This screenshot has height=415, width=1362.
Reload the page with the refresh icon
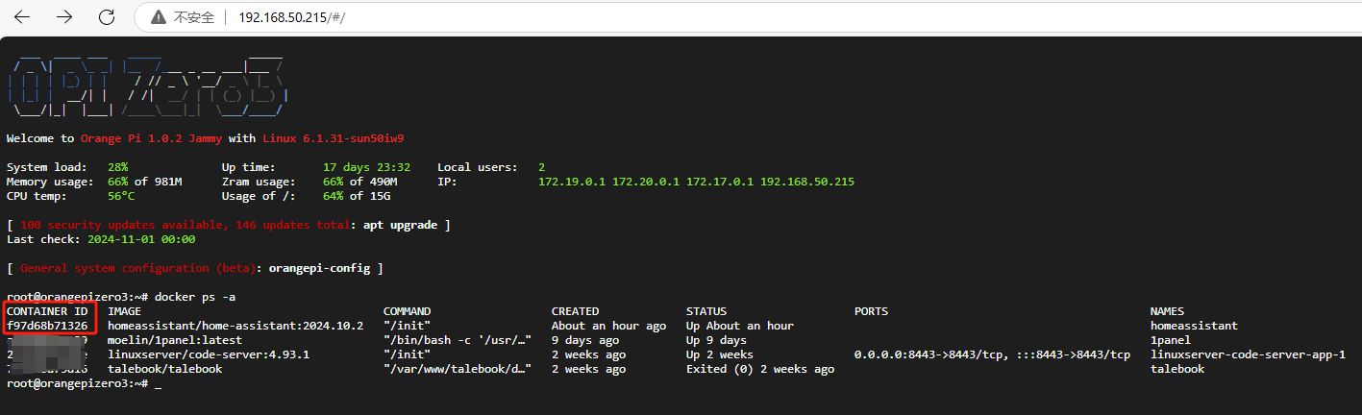(107, 17)
